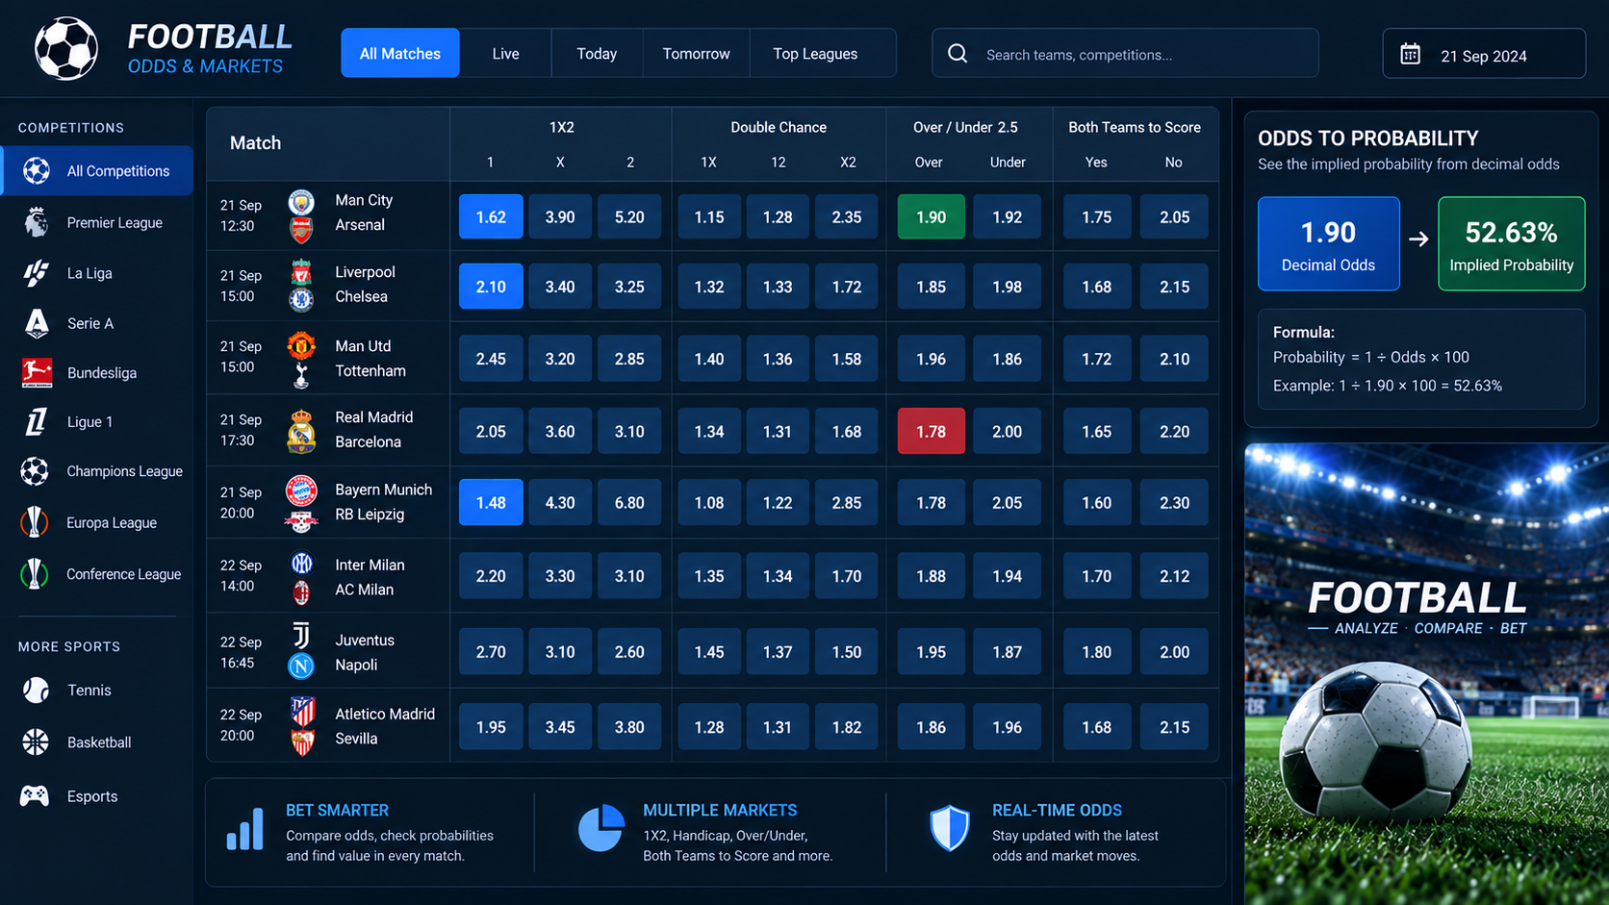Select Bayern vs Leipzig away odds 6.80
The width and height of the screenshot is (1609, 905).
pyautogui.click(x=629, y=502)
